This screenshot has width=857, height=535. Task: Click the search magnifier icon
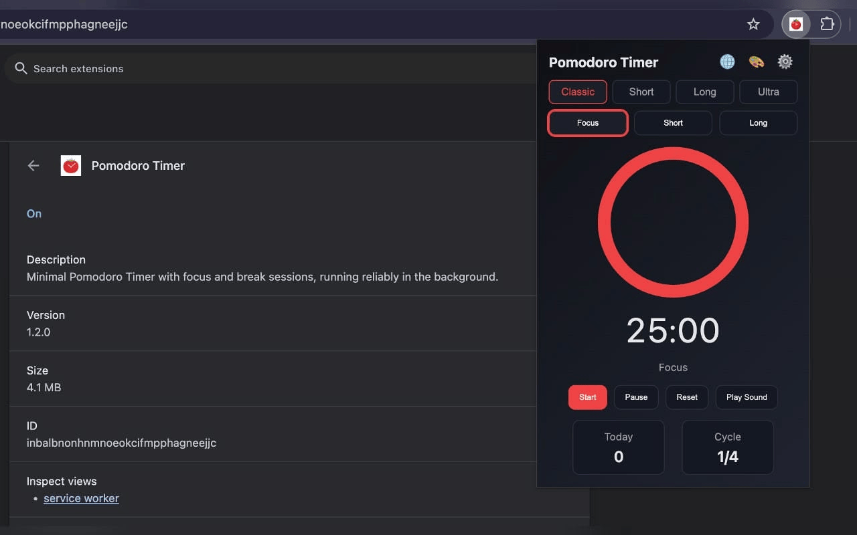pos(21,68)
